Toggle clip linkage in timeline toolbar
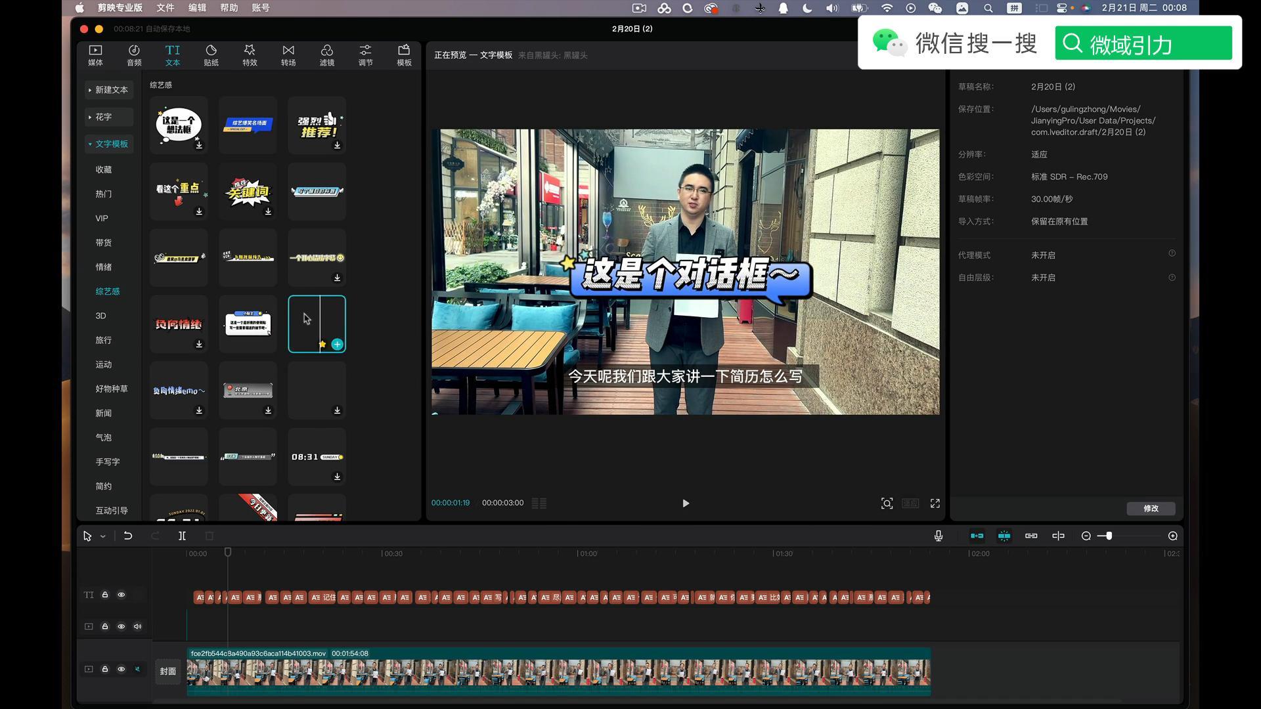Image resolution: width=1261 pixels, height=709 pixels. coord(1031,536)
